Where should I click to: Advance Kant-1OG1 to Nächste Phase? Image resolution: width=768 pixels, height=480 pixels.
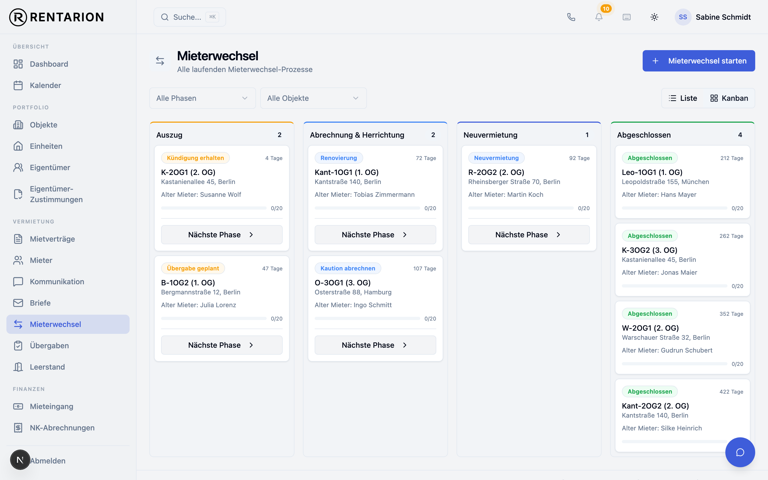tap(375, 235)
